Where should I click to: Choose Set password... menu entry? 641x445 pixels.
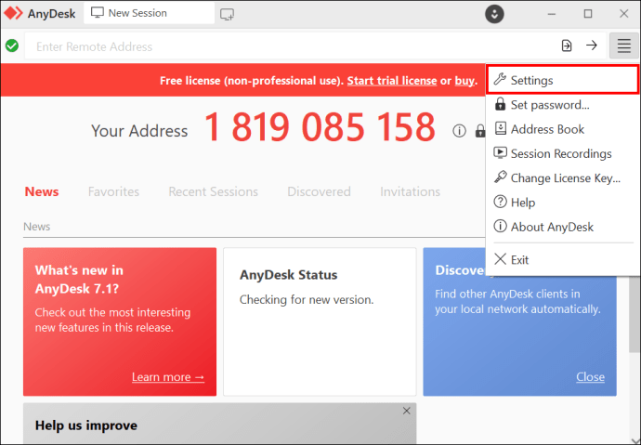[x=563, y=105]
